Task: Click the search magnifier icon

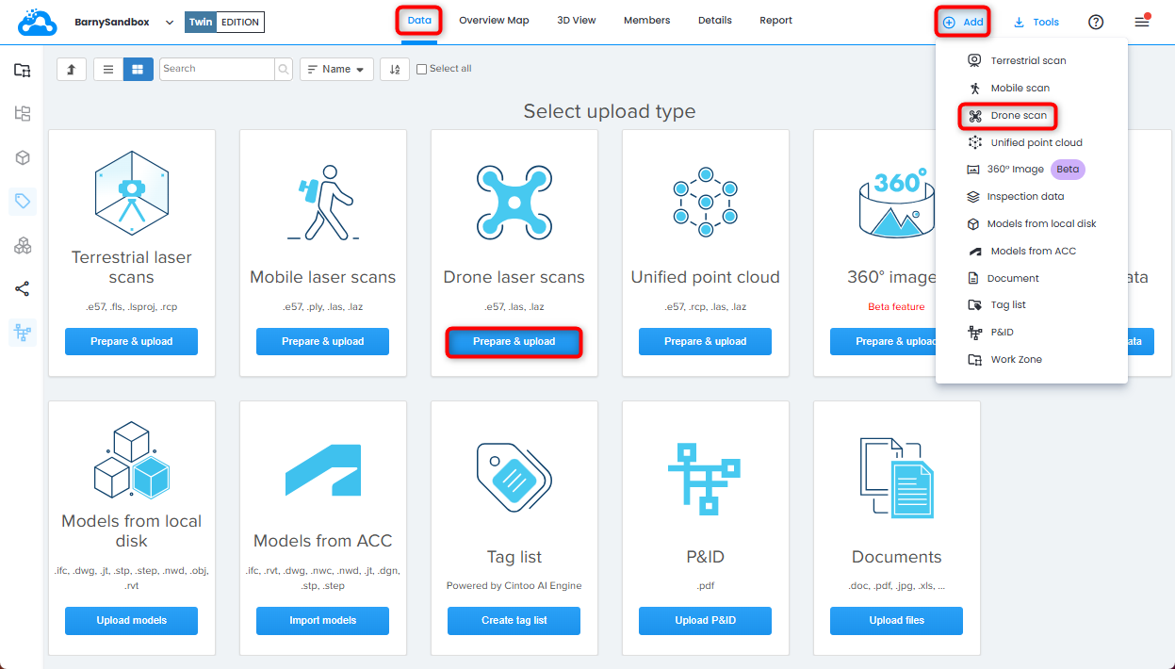Action: tap(283, 69)
